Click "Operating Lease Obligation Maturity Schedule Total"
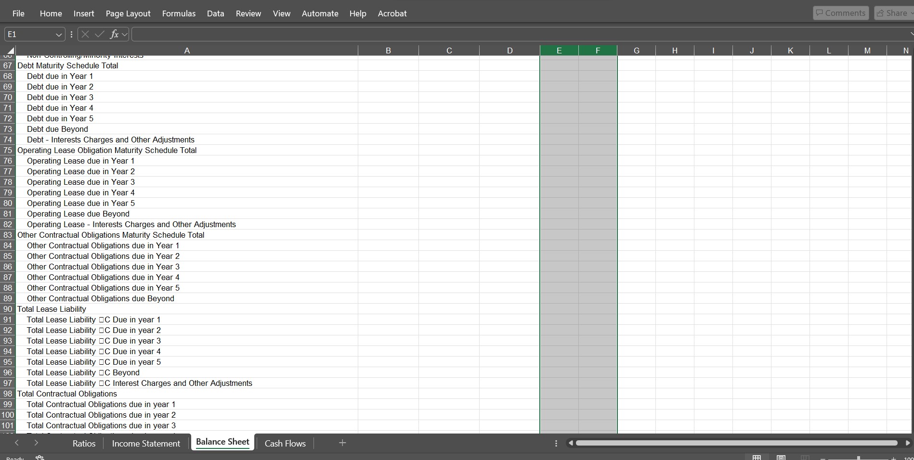 [187, 150]
